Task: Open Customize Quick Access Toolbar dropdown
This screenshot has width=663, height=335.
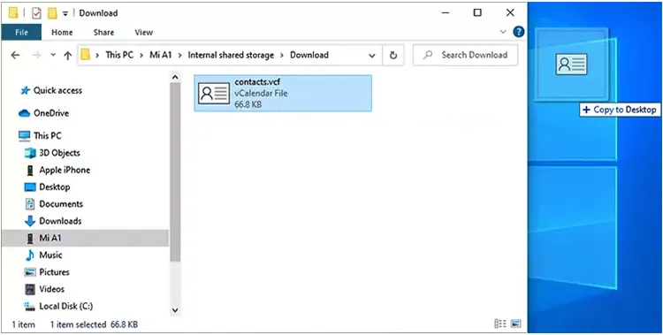Action: coord(65,13)
